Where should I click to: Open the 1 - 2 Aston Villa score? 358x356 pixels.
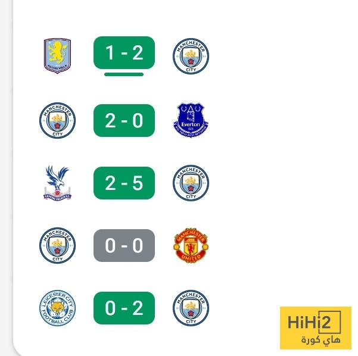(x=124, y=53)
